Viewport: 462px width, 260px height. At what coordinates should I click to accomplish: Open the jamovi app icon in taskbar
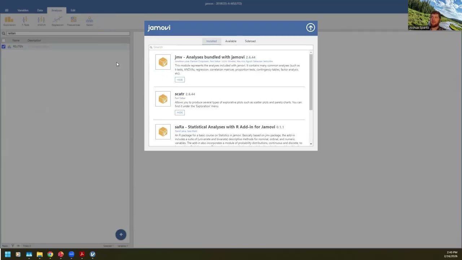click(93, 254)
